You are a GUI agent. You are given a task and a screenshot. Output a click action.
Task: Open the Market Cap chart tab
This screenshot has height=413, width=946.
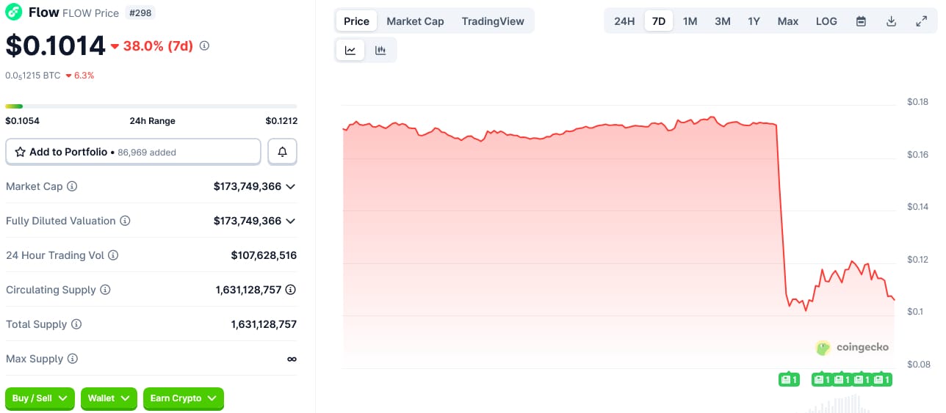click(x=415, y=21)
